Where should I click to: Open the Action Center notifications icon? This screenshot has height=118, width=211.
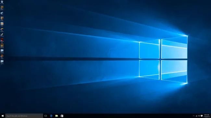click(x=202, y=116)
